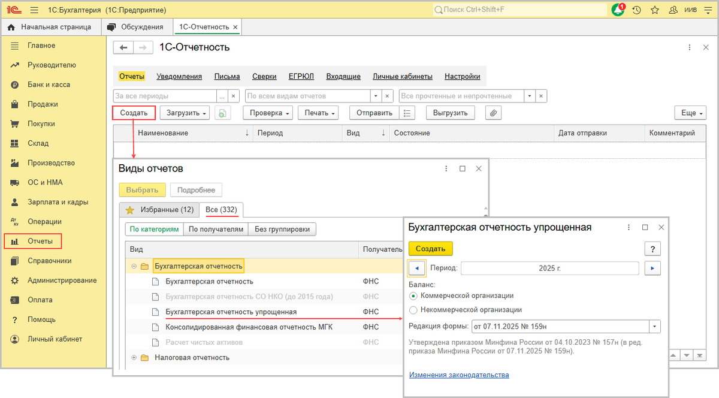Open Изменения законодательства link
The width and height of the screenshot is (719, 398).
click(x=459, y=375)
